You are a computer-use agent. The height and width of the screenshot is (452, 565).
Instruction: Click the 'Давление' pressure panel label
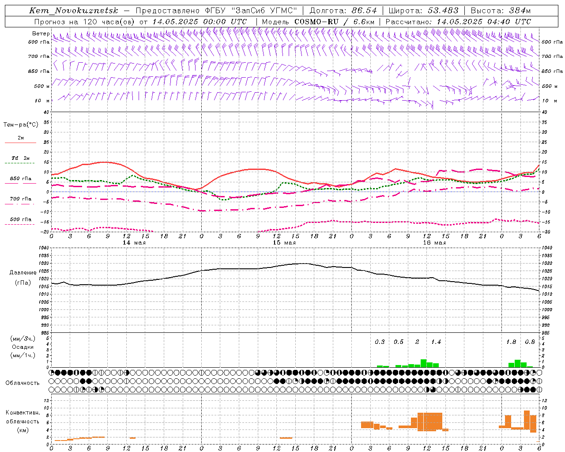pyautogui.click(x=23, y=273)
